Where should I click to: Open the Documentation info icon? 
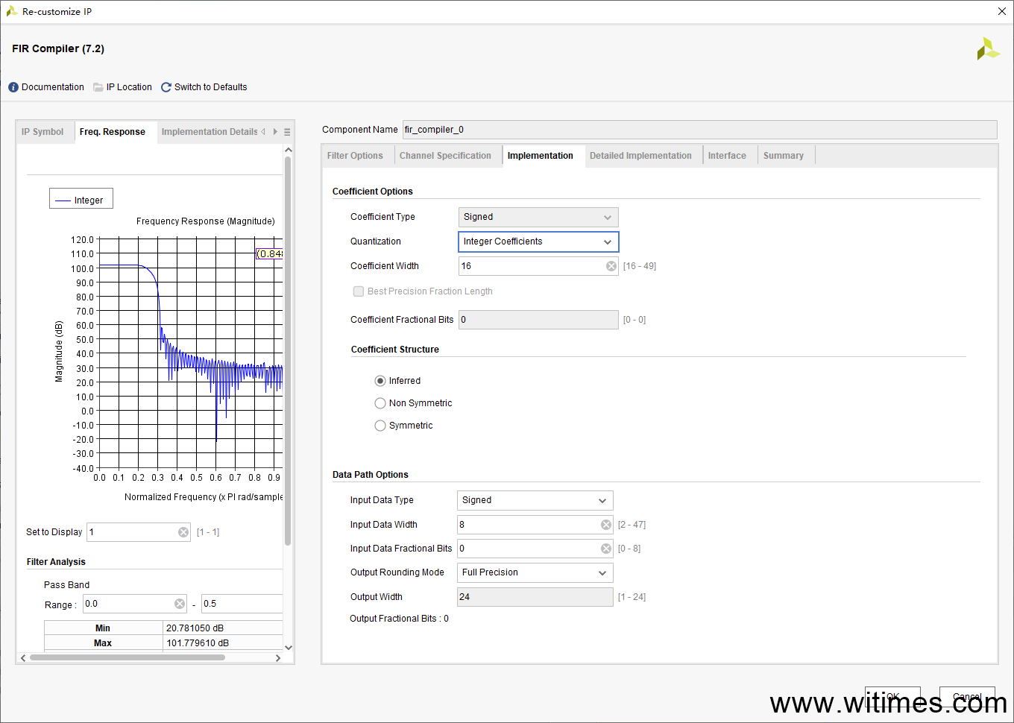(x=13, y=87)
